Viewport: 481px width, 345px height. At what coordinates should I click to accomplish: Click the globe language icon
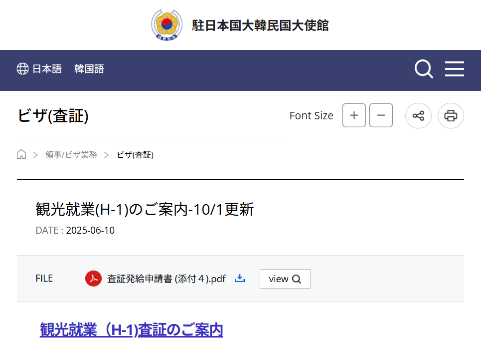pos(22,69)
